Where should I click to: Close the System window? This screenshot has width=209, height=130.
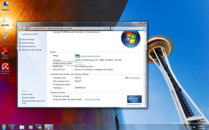[x=143, y=23]
